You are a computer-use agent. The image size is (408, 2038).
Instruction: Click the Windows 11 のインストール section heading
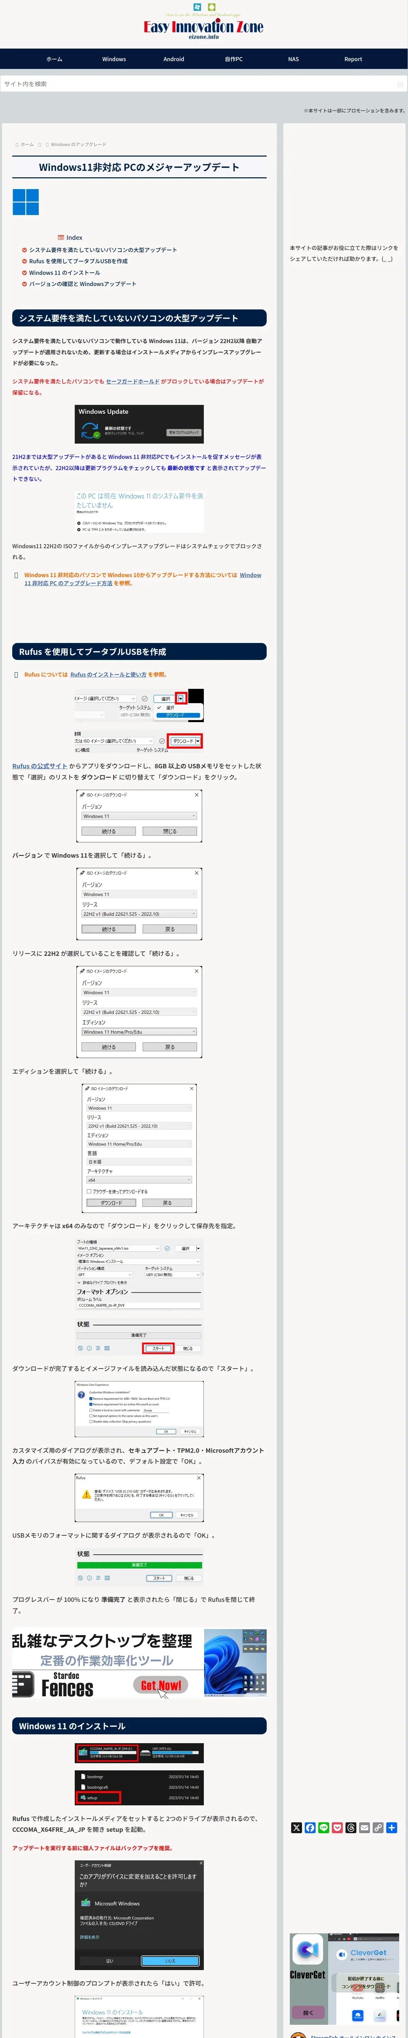[139, 1726]
